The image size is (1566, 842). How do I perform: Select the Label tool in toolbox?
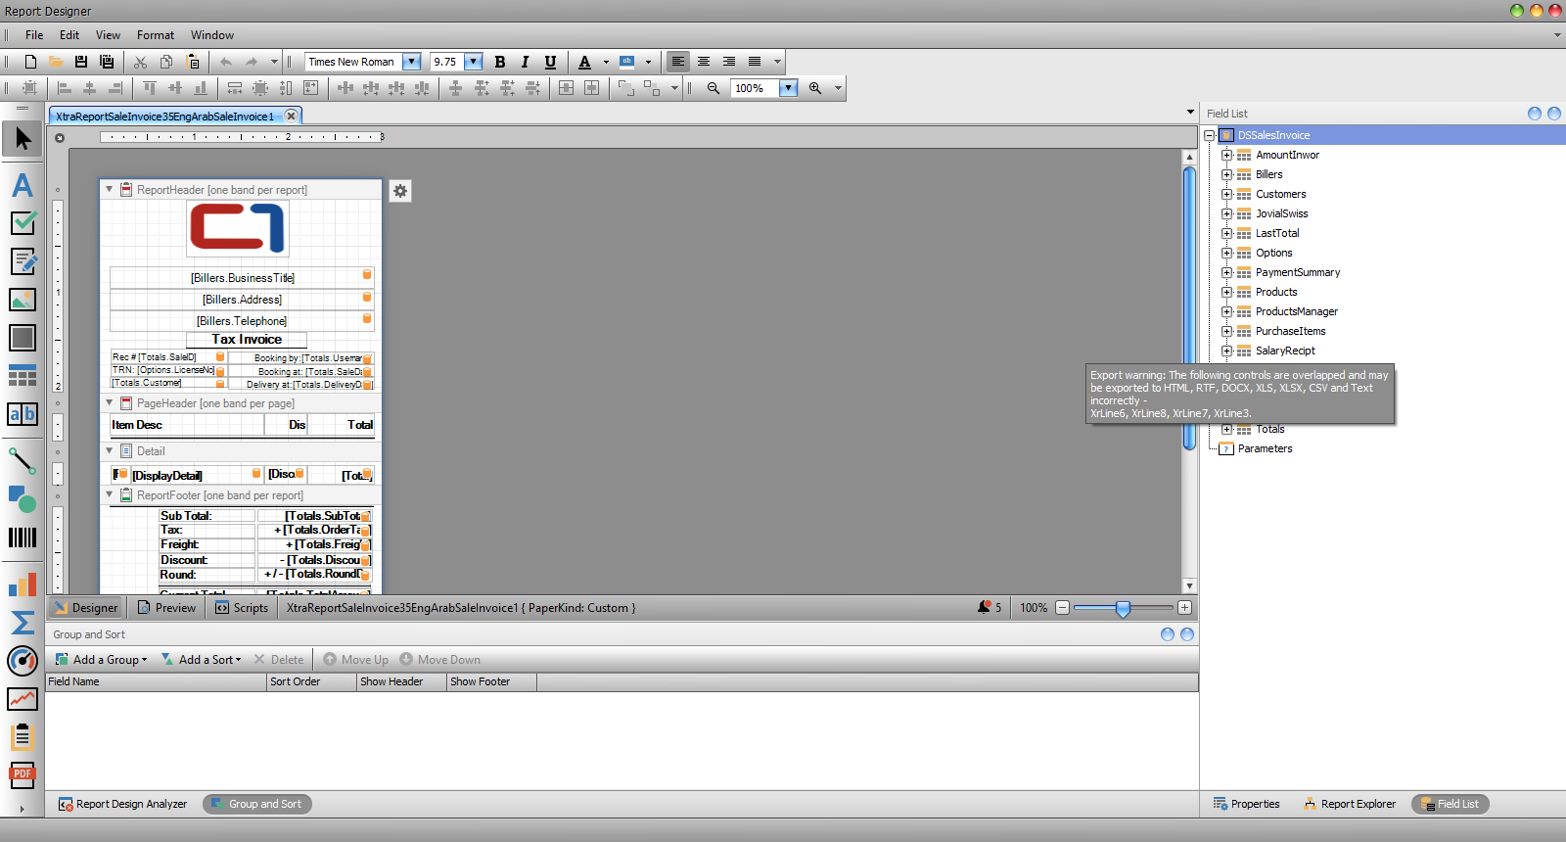click(23, 185)
